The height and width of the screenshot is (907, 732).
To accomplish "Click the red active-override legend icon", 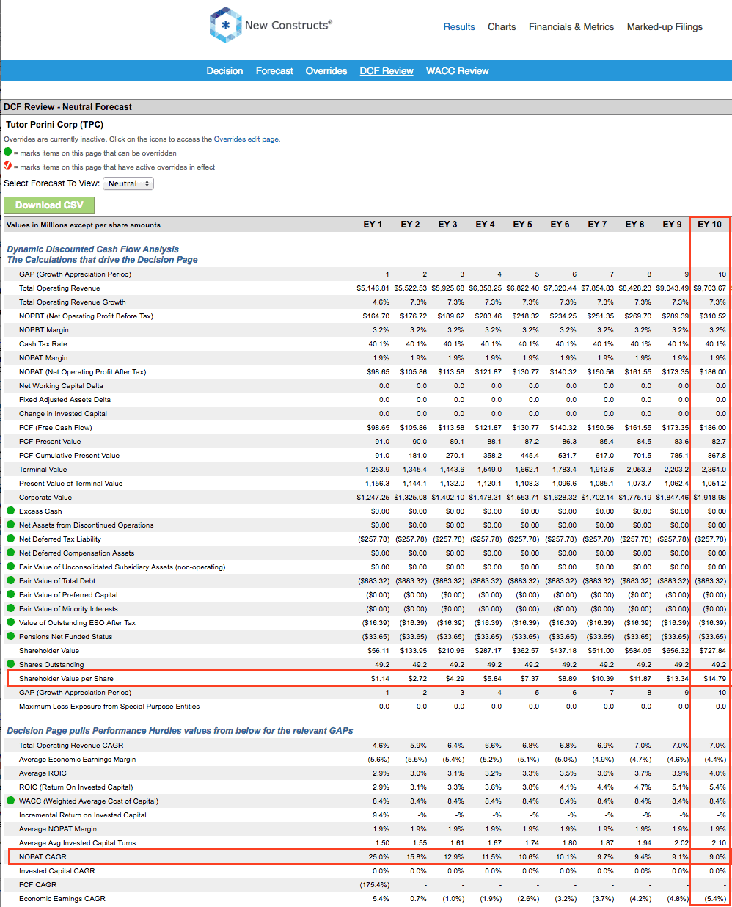I will tap(8, 167).
